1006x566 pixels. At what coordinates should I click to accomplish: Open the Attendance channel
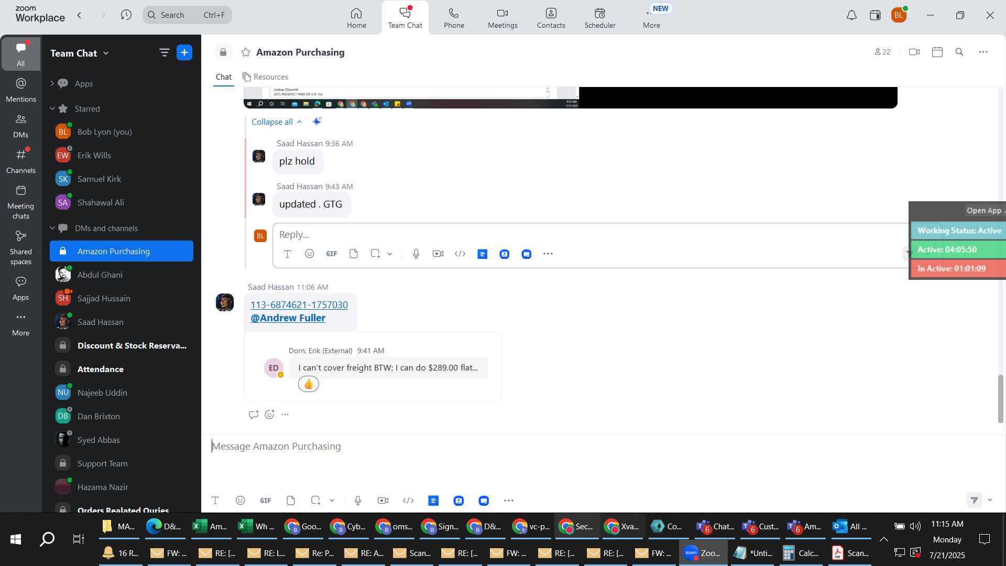click(122, 369)
